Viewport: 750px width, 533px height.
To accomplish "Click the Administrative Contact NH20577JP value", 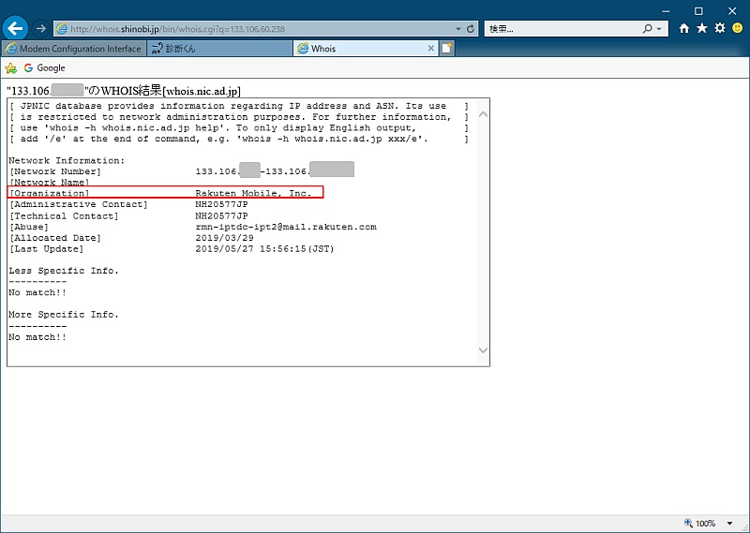I will pos(221,204).
